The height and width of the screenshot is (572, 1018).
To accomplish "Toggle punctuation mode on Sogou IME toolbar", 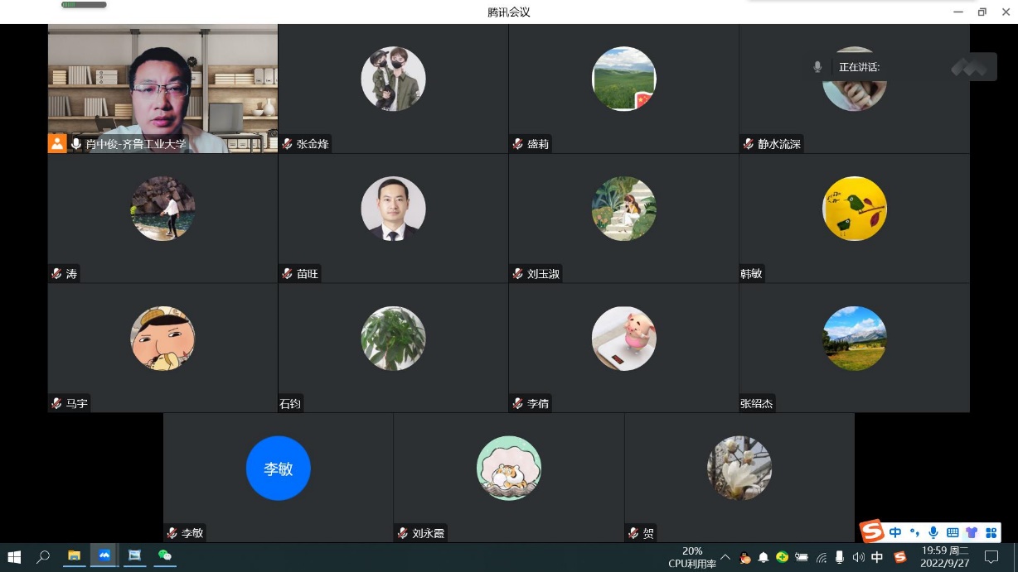I will click(914, 532).
